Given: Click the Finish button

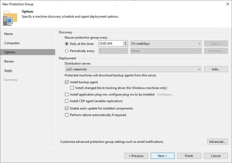Looking at the screenshot, I should [x=189, y=156].
